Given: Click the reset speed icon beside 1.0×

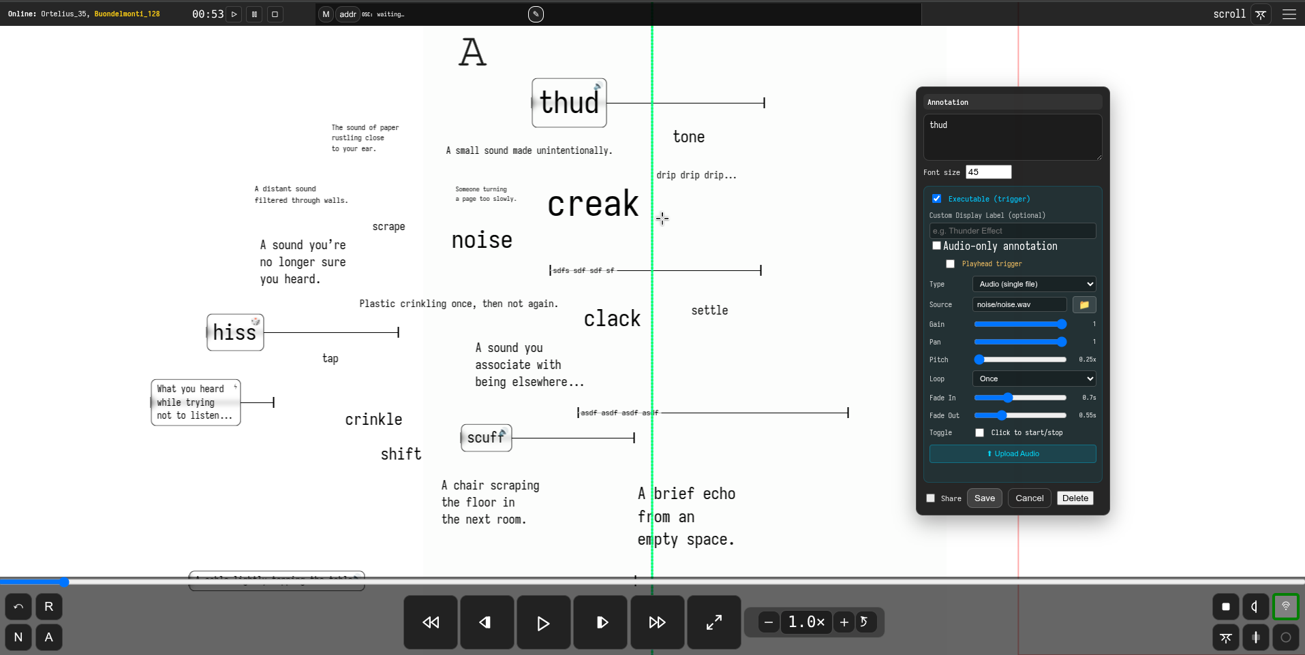Looking at the screenshot, I should click(865, 622).
